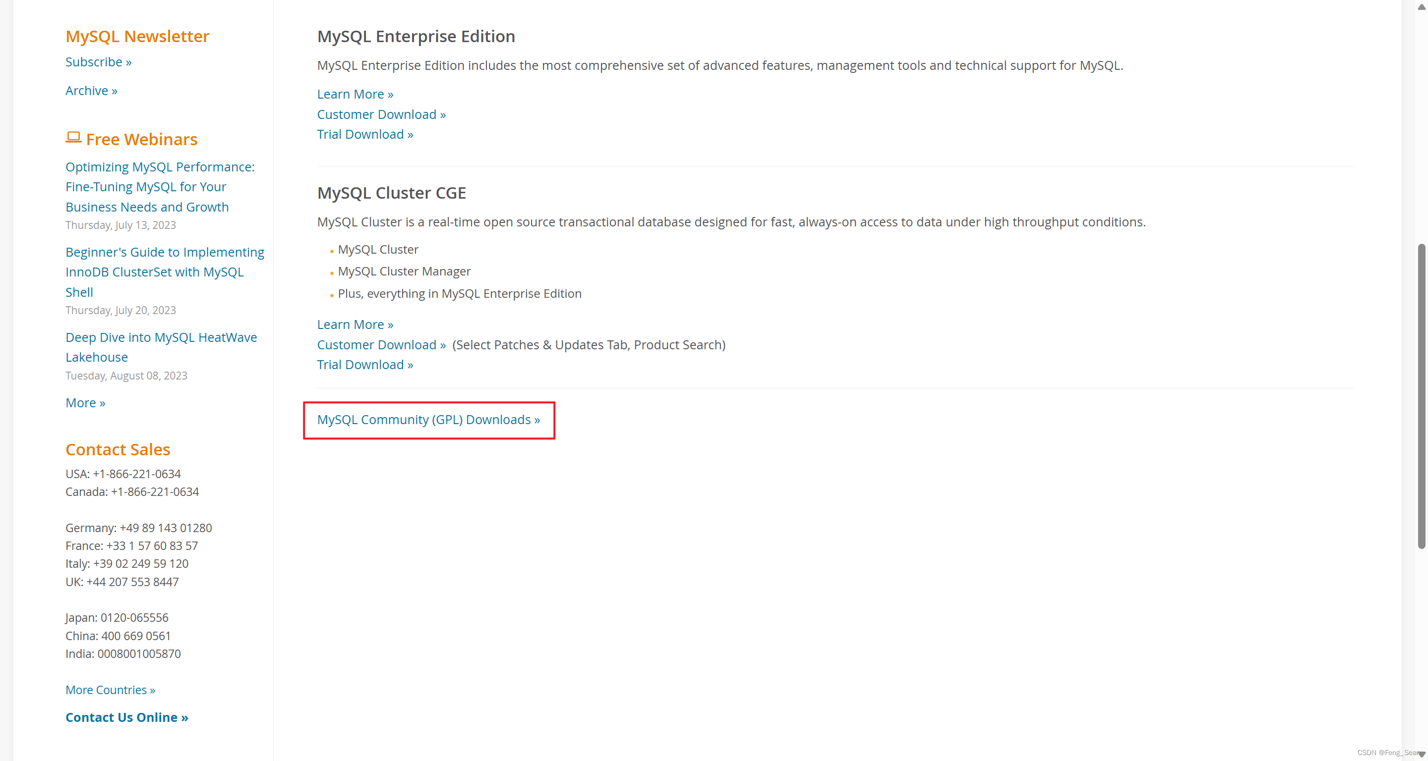Click the Free Webinars heading
The image size is (1428, 761).
[x=142, y=140]
